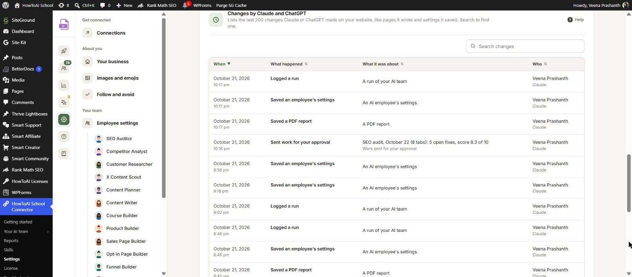
Task: Click the settings panel scrollbar thumb
Action: [x=164, y=108]
